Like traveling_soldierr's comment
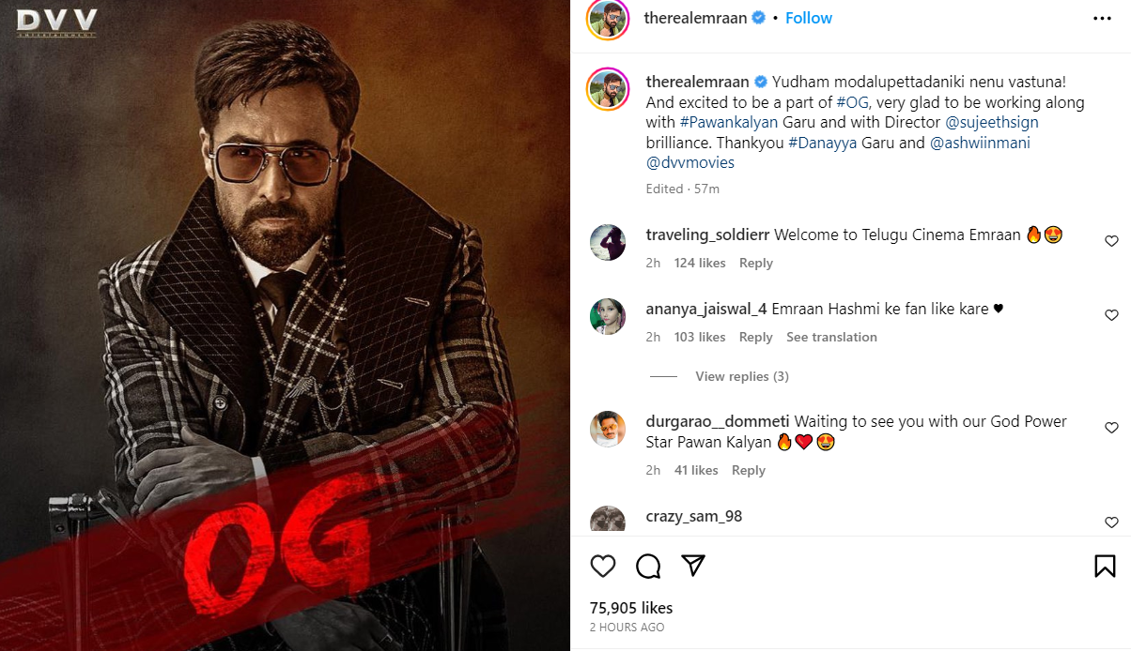The width and height of the screenshot is (1131, 651). click(x=1111, y=241)
